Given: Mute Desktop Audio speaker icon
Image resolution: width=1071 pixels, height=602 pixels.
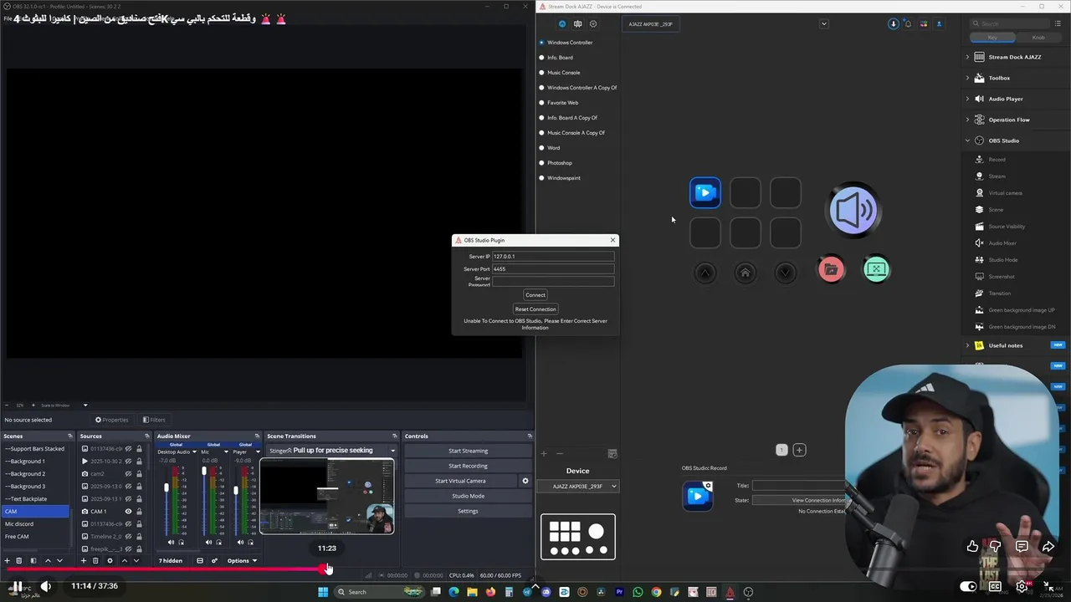Looking at the screenshot, I should coord(171,542).
